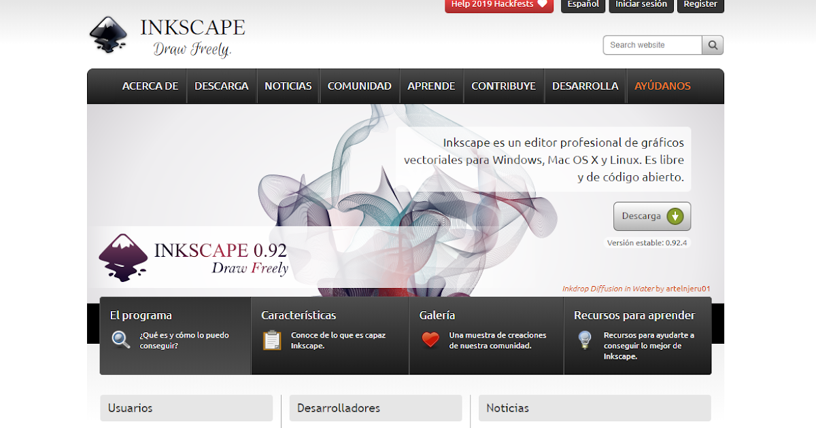Click the Search website input field
Screen dimensions: 816x428
point(652,45)
